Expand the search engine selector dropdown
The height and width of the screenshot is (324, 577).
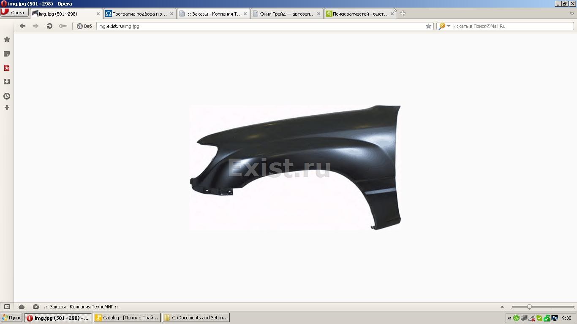(x=449, y=26)
